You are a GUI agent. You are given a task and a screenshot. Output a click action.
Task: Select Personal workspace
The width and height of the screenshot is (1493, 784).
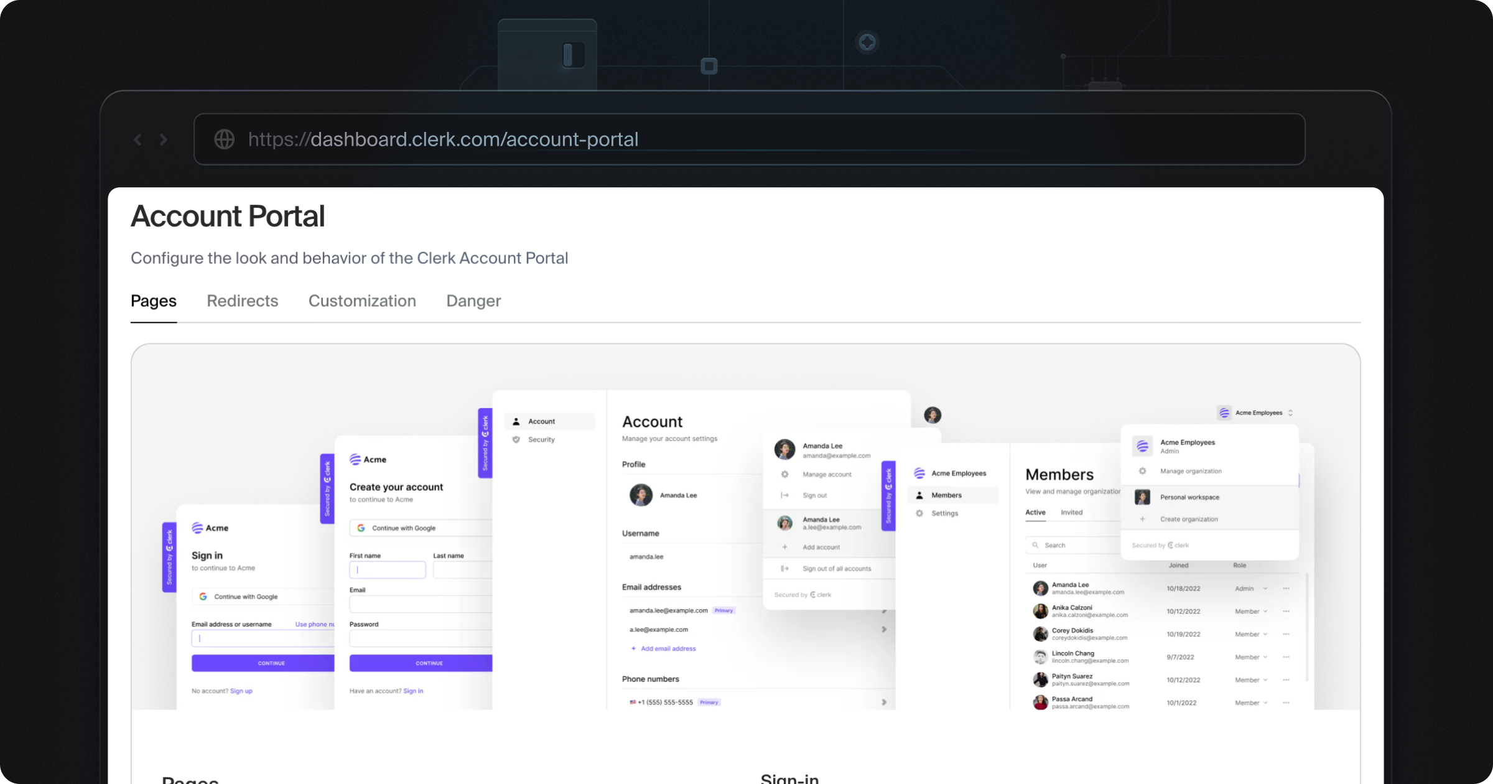1189,497
